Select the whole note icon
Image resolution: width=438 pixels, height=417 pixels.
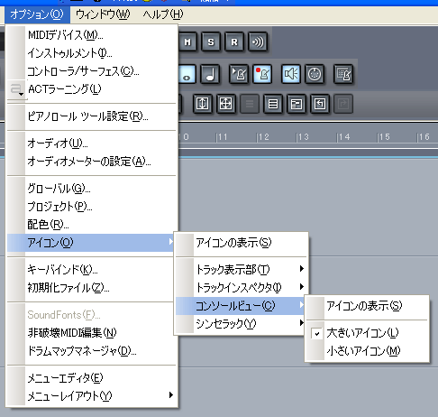(x=187, y=74)
